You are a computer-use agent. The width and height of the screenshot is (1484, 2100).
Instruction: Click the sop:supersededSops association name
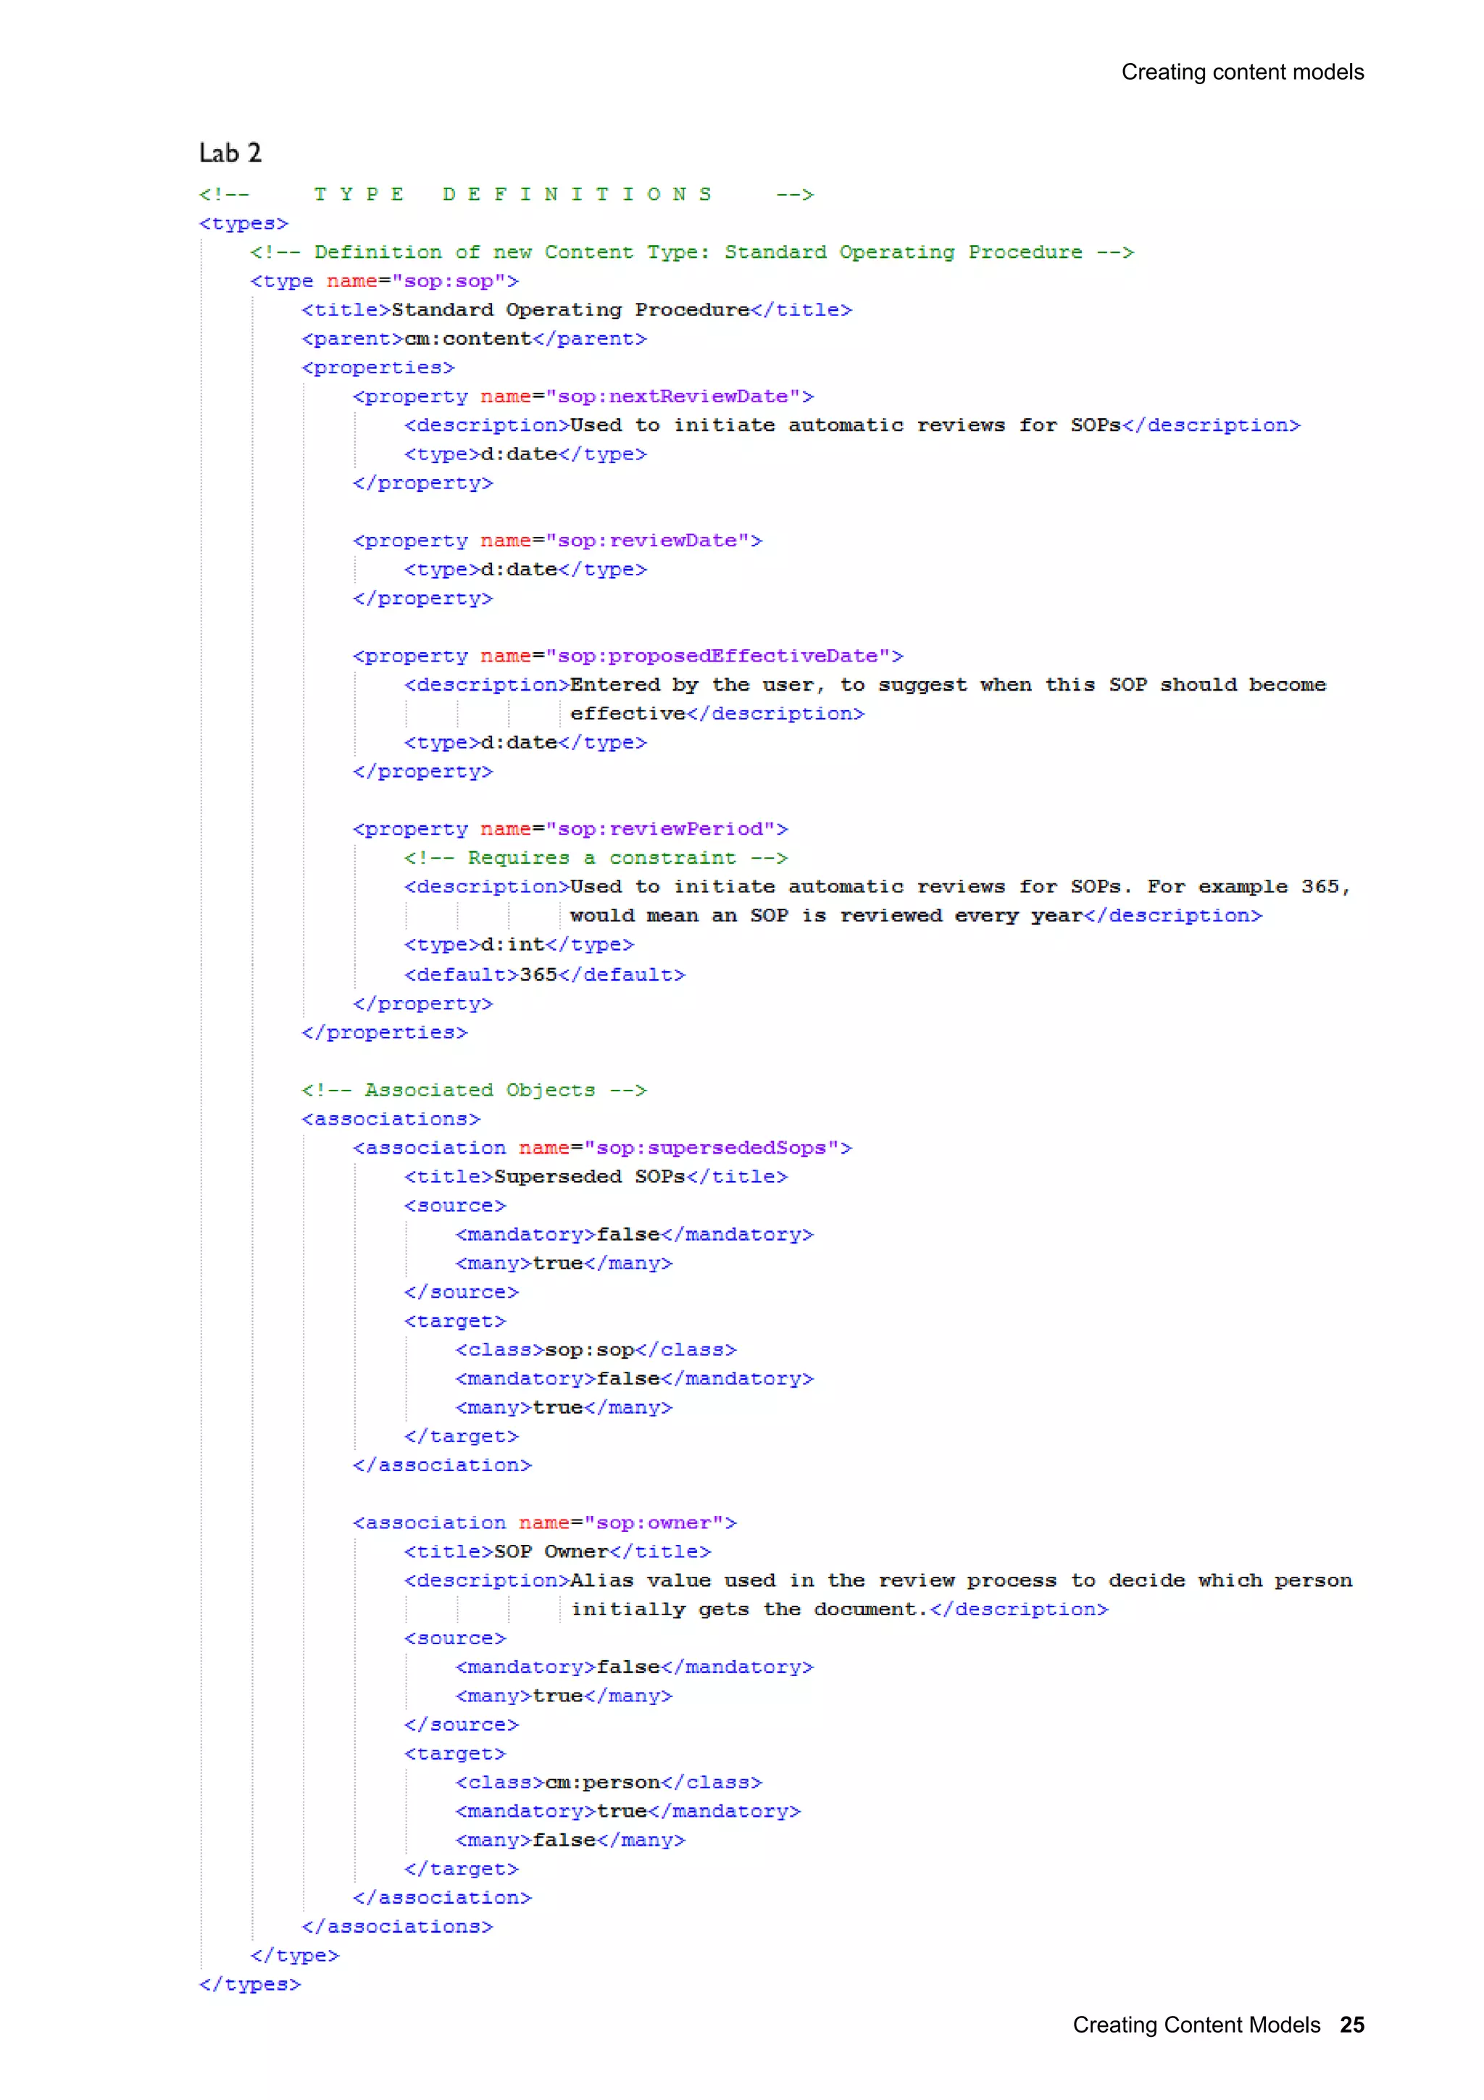pos(712,1148)
